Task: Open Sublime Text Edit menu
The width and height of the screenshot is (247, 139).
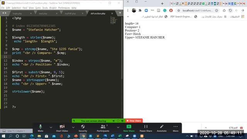Action: (8, 8)
